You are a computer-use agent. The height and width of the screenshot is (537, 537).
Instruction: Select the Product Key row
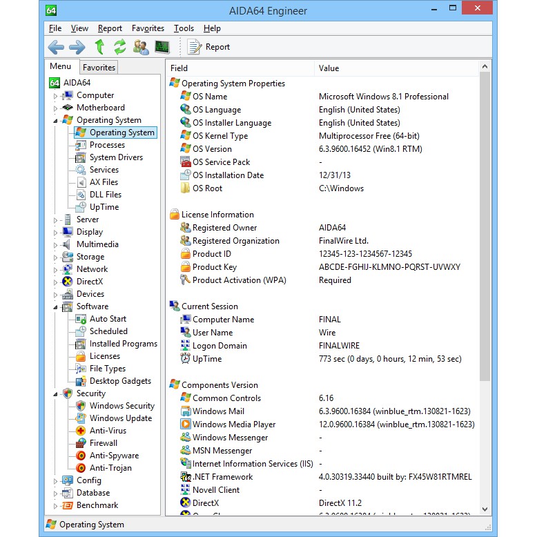[x=322, y=267]
